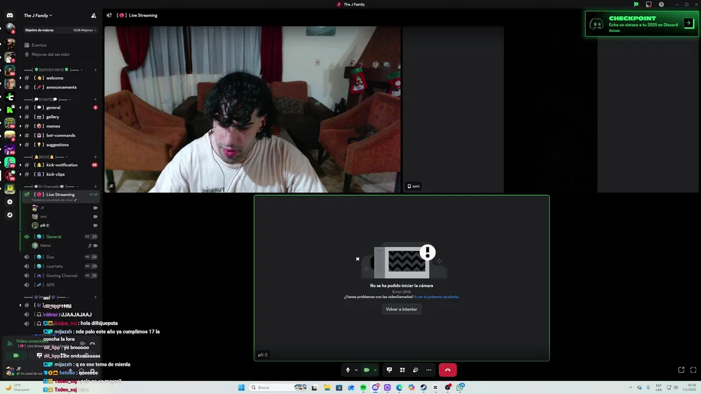Add channel to SERVER INFO category
Viewport: 701px width, 394px height.
tap(95, 69)
